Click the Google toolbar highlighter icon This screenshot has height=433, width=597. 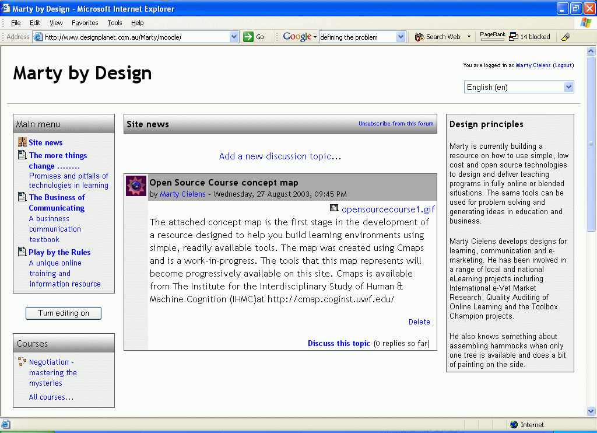[565, 37]
